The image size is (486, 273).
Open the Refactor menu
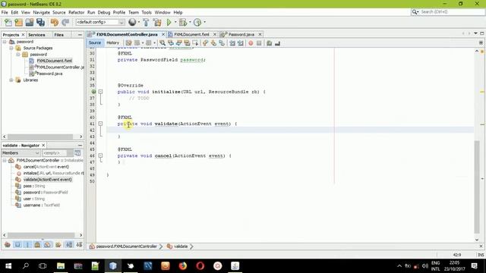click(76, 12)
